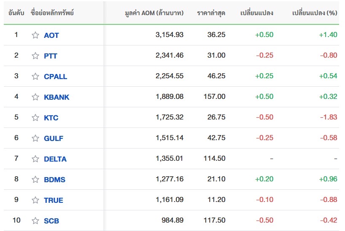Open the KBANK symbol link
Viewport: 345px width, 231px height.
tap(57, 97)
